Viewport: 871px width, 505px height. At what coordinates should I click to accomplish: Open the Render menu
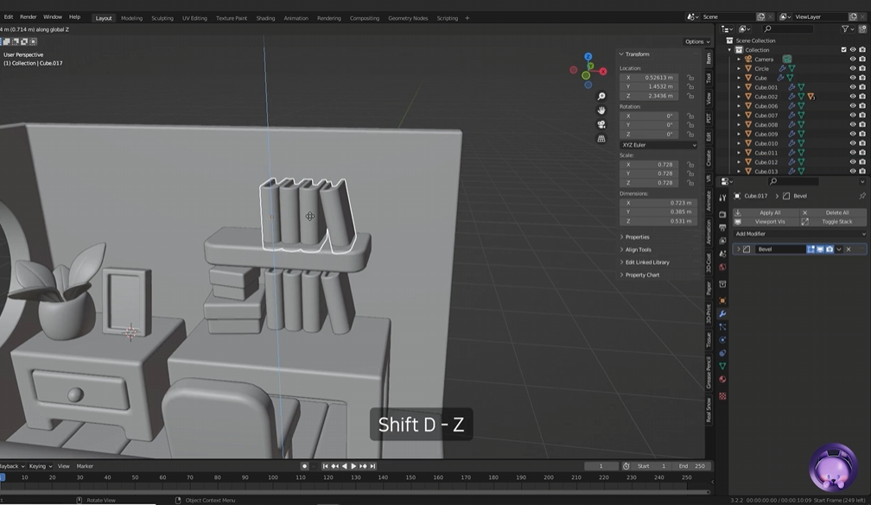pyautogui.click(x=28, y=17)
